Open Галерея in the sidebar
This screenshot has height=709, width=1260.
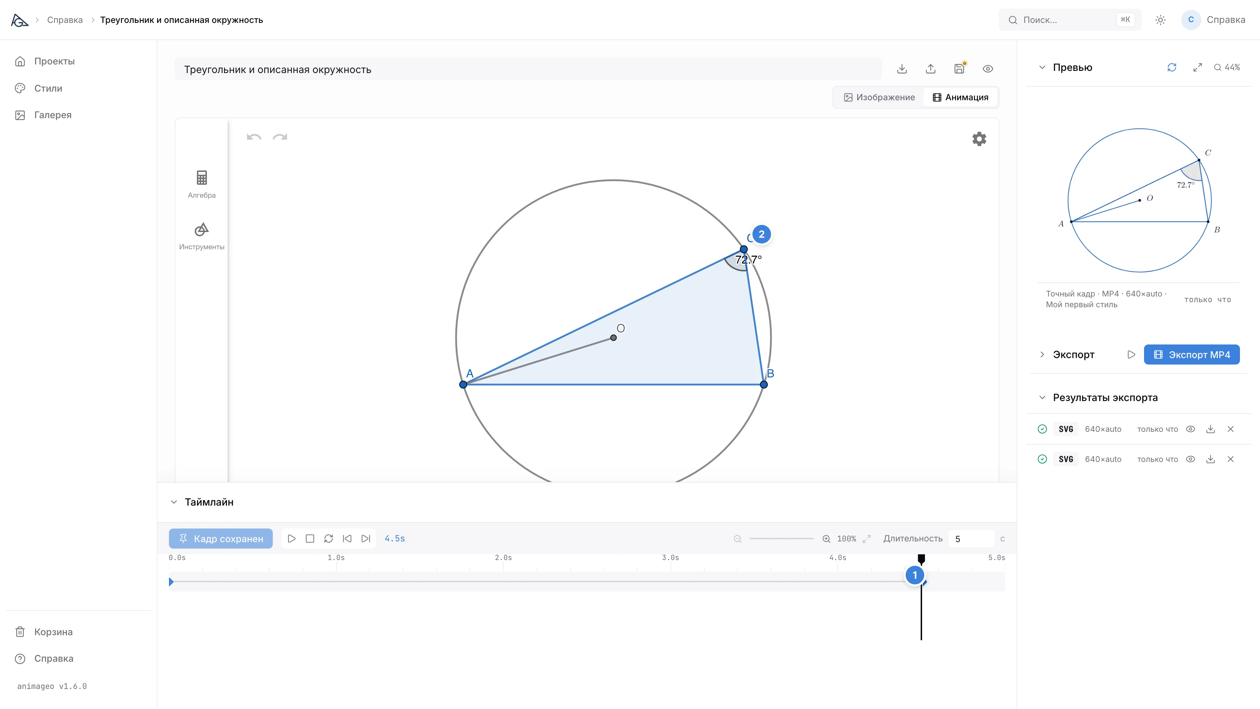[x=52, y=115]
